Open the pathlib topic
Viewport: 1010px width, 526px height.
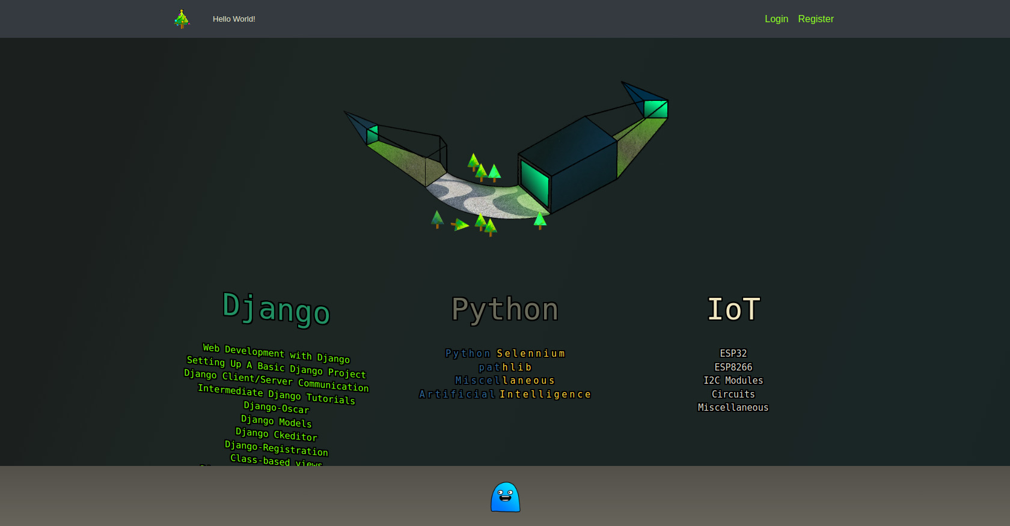pos(505,367)
